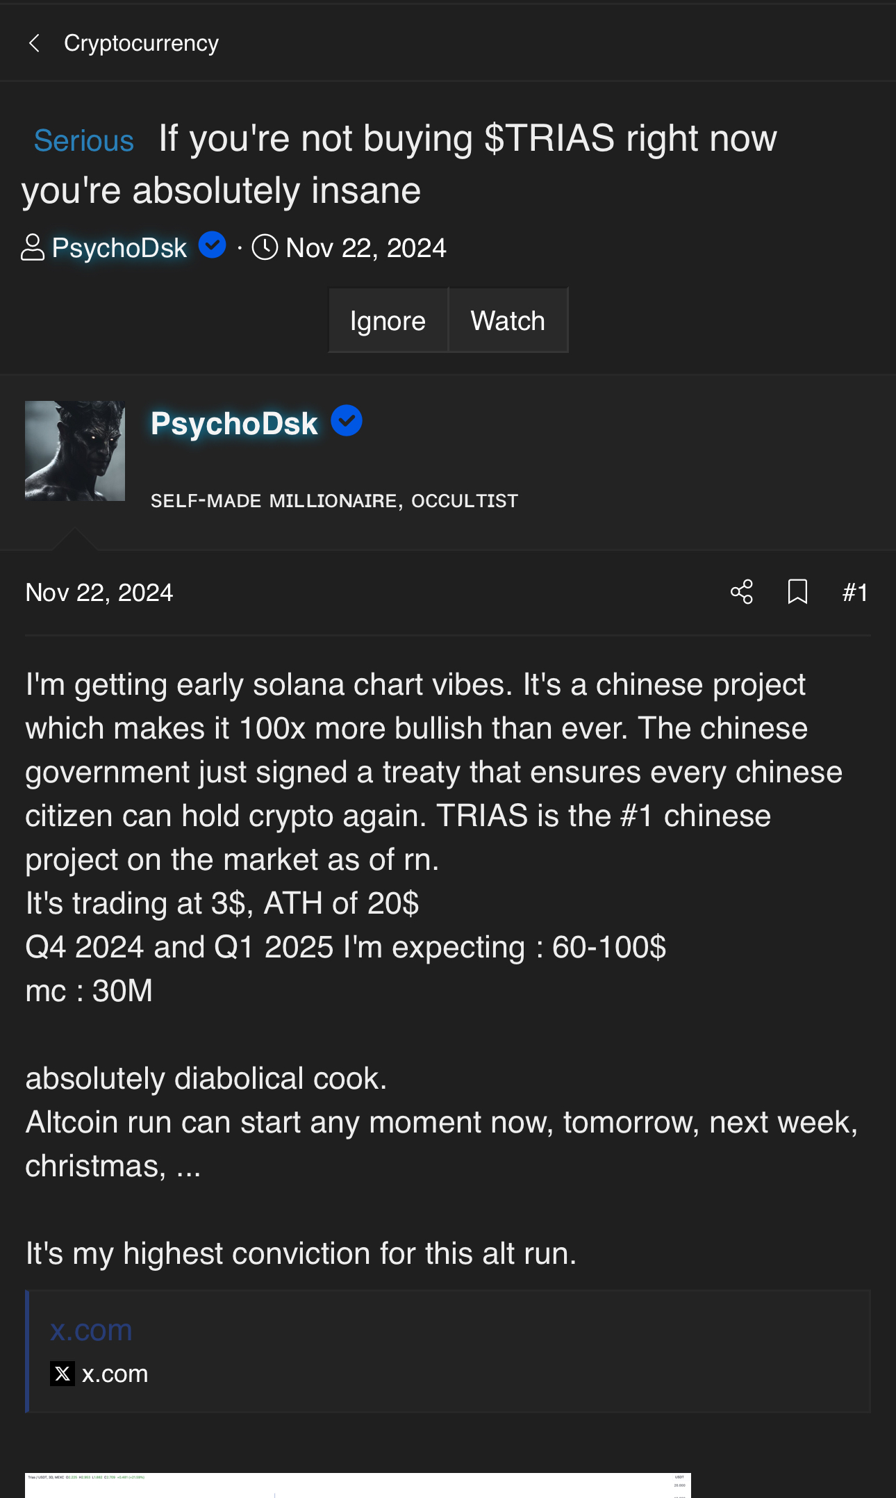Image resolution: width=896 pixels, height=1498 pixels.
Task: Click the user icon beside thread author
Action: click(32, 247)
